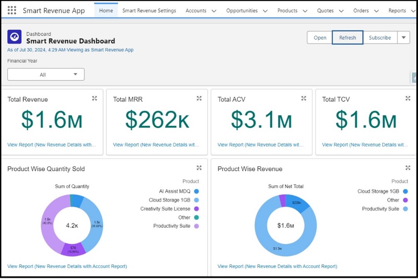The width and height of the screenshot is (418, 279).
Task: Click the 4.2K center total of quantity donut
Action: [x=72, y=226]
